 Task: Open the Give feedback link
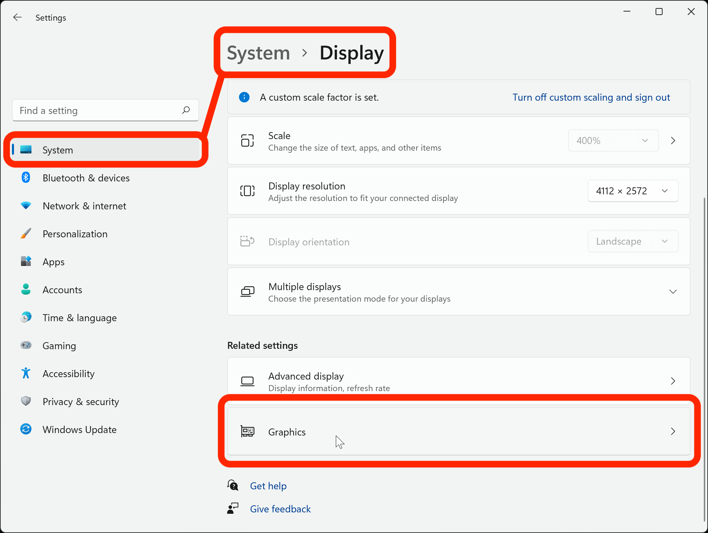280,509
